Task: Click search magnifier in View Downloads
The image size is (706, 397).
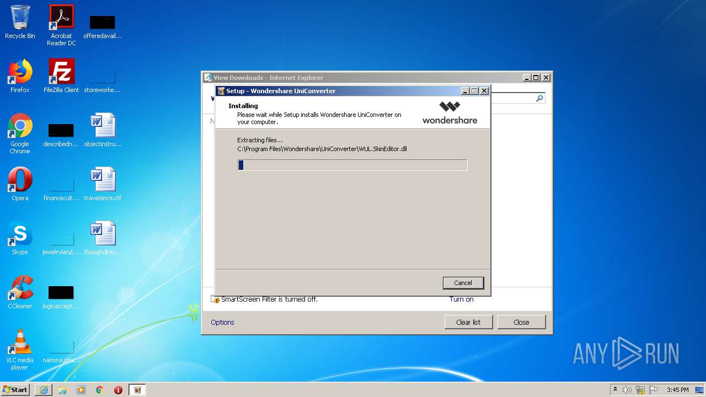Action: point(539,98)
